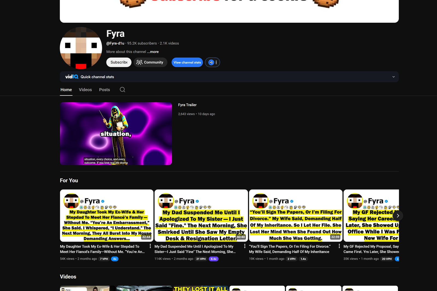Viewport: 437px width, 291px height.
Task: Open the Fyra Trailer title link
Action: click(187, 105)
